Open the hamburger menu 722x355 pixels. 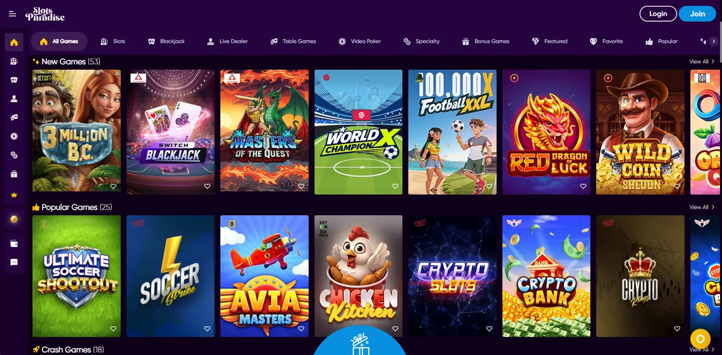12,14
